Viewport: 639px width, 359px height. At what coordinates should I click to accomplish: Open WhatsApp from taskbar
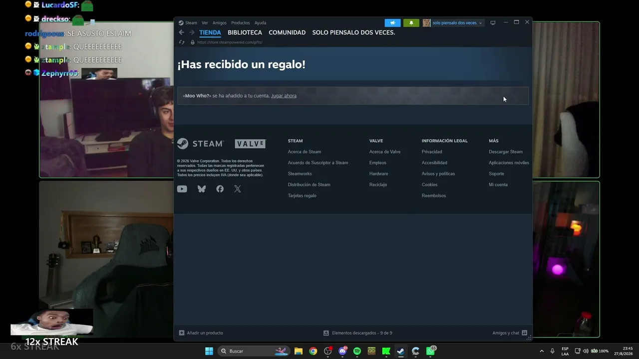click(x=430, y=351)
